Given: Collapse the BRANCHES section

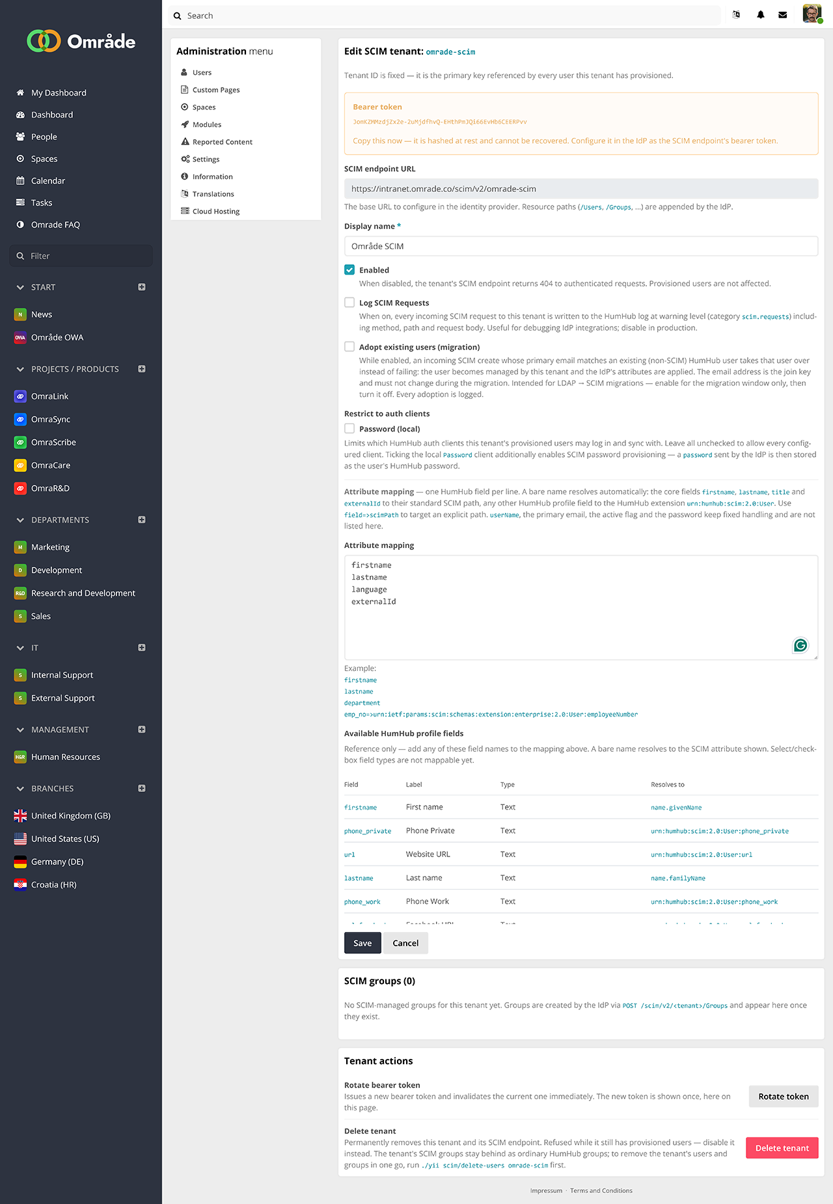Looking at the screenshot, I should 20,788.
